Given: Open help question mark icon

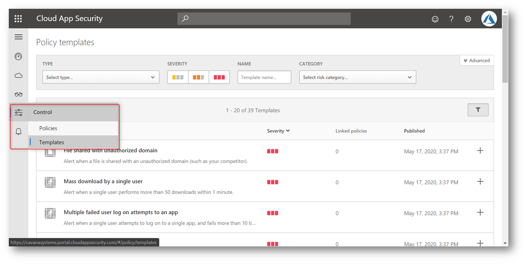Looking at the screenshot, I should [x=451, y=19].
